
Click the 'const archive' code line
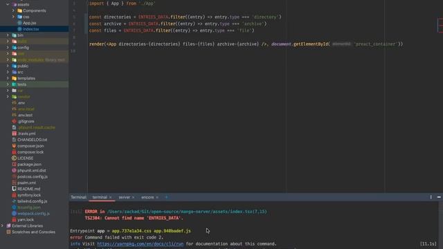tap(178, 24)
